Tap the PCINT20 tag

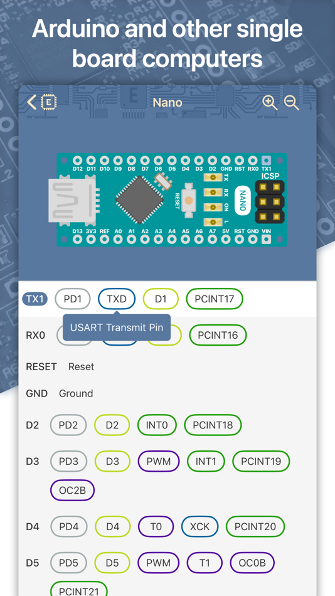255,526
